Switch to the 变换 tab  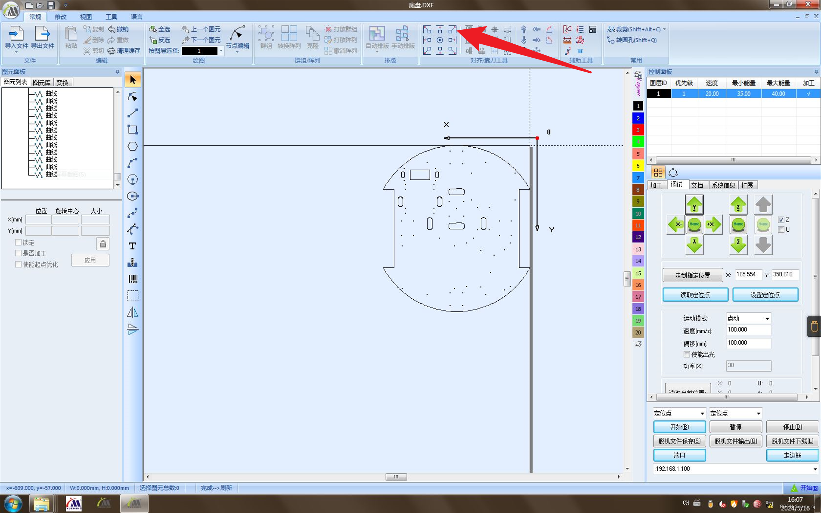point(62,82)
